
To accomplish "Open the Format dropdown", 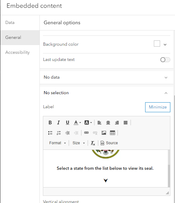I will tap(58, 143).
